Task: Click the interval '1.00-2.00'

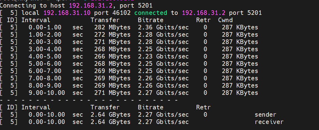Action: click(x=45, y=35)
